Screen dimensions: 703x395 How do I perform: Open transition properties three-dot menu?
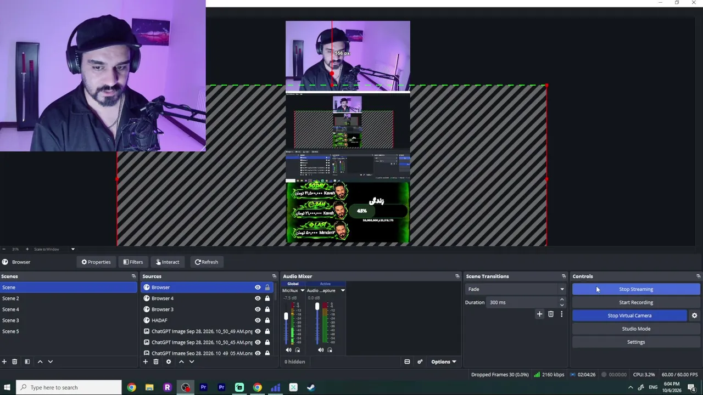[x=561, y=314]
